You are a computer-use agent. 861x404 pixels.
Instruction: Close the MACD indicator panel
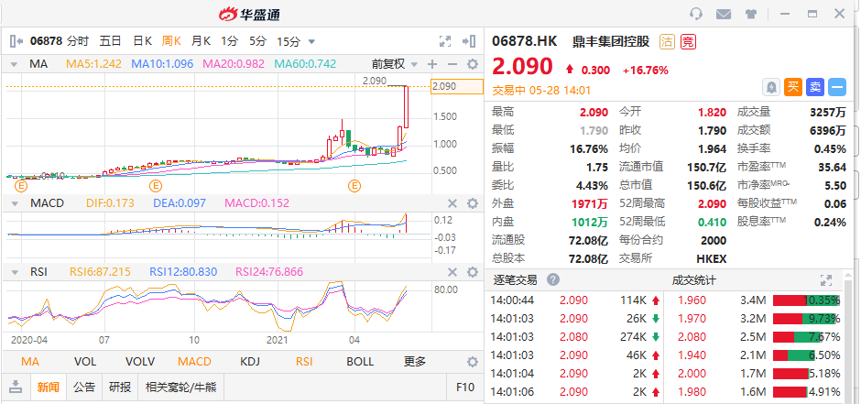[452, 202]
